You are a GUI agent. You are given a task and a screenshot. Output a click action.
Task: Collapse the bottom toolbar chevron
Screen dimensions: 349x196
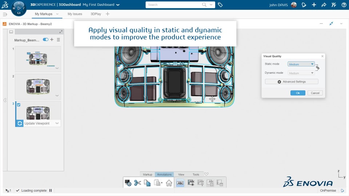(x=206, y=174)
